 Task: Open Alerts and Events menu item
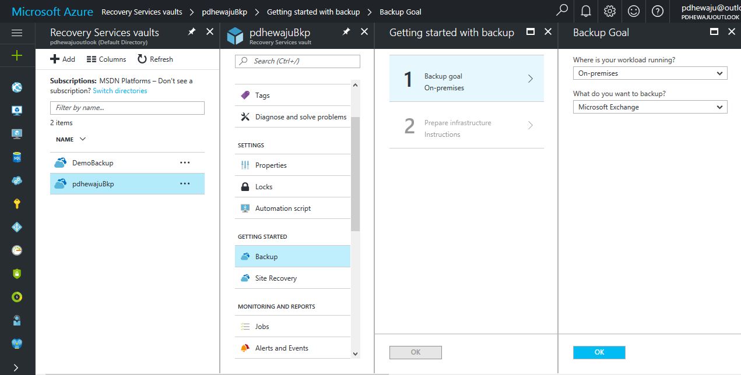293,348
